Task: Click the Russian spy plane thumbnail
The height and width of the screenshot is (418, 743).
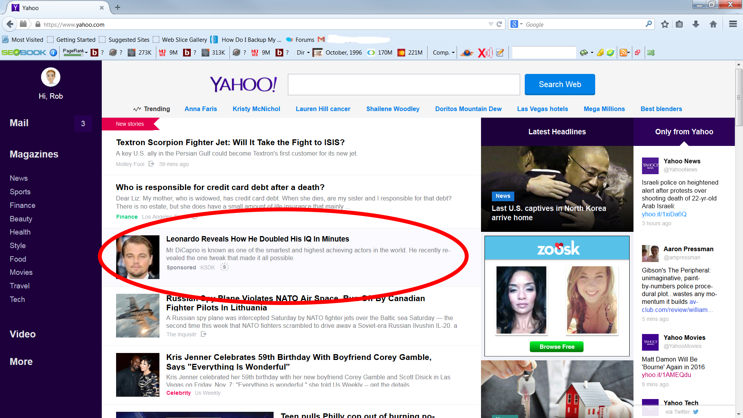Action: (137, 315)
